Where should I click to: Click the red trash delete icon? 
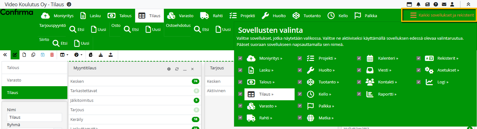(52, 55)
